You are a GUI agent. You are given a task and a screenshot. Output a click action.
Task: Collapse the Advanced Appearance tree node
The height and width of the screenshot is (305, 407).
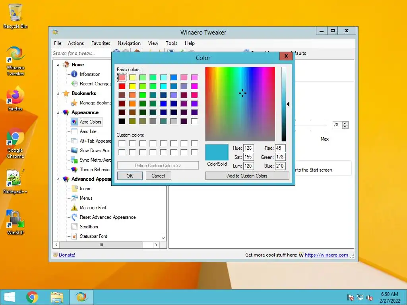pos(58,179)
